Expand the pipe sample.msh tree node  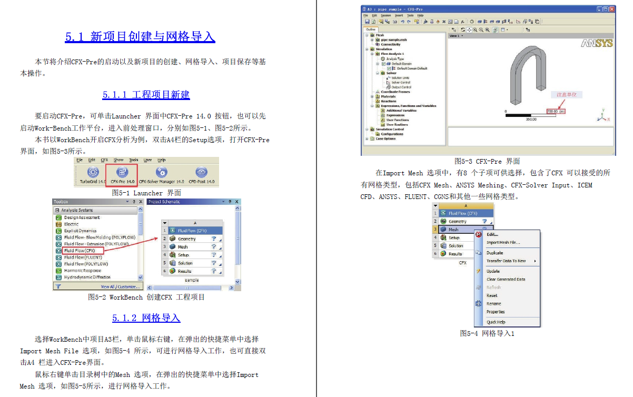coord(372,40)
